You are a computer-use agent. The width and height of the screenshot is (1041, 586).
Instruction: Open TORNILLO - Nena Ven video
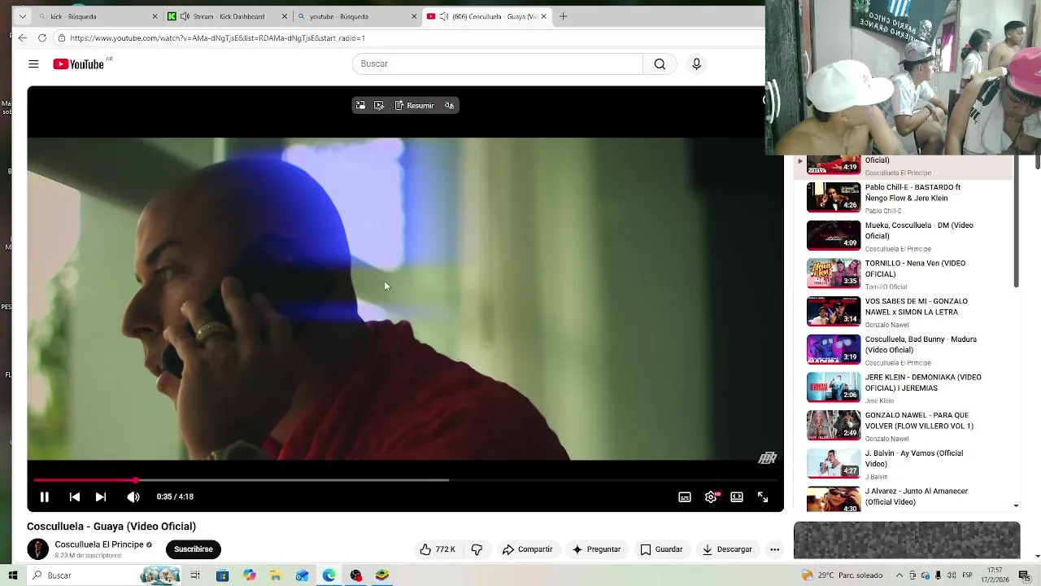pos(903,274)
